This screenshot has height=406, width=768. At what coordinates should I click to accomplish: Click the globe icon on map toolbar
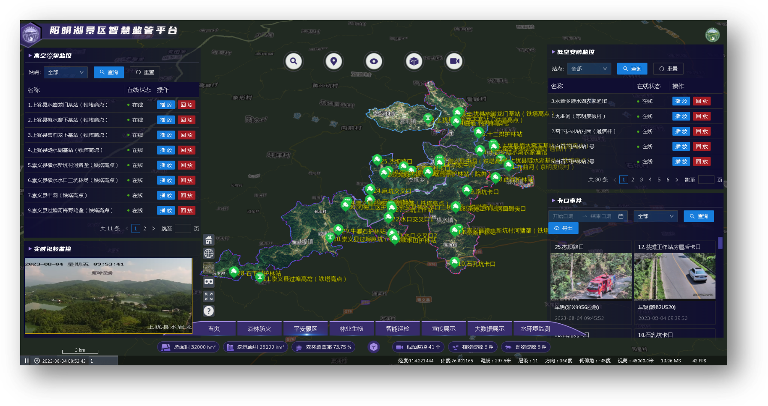point(209,254)
